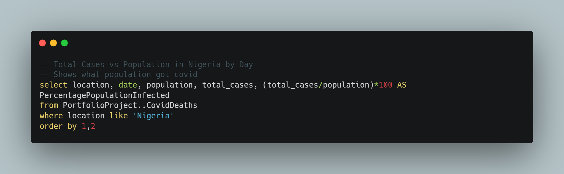Viewport: 564px width, 174px height.
Task: Click the green maximize dot
Action: [x=64, y=43]
